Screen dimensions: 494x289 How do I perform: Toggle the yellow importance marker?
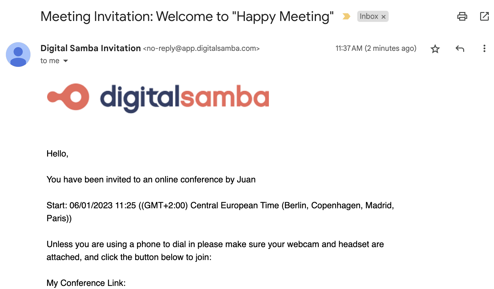click(x=346, y=16)
